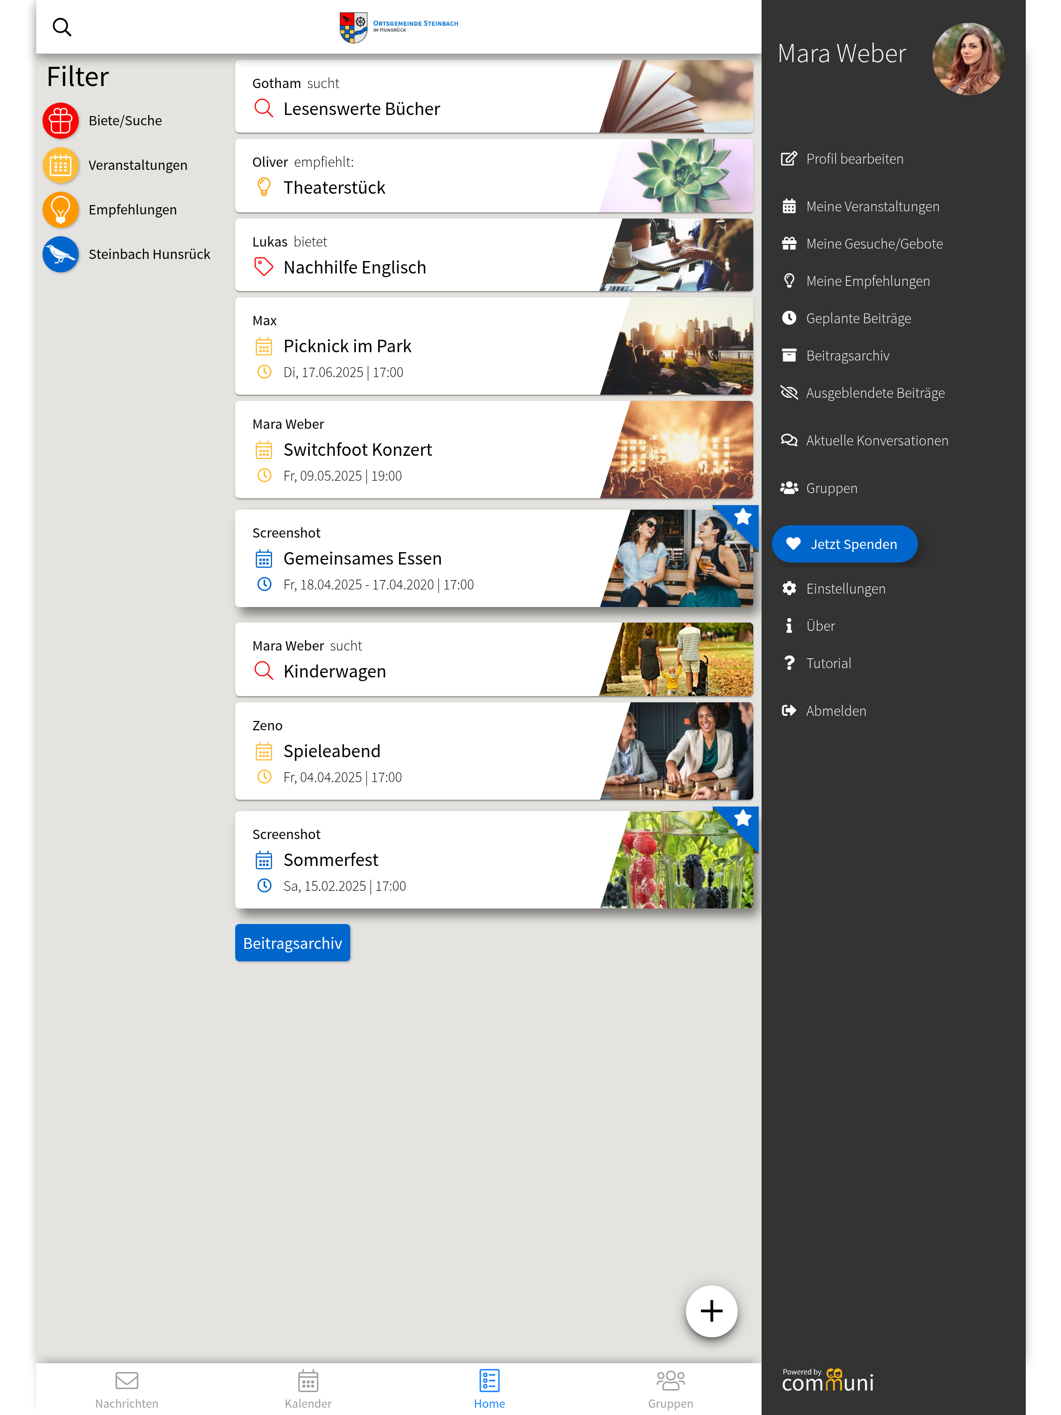Open the search magnifier icon
The image size is (1061, 1415).
coord(62,27)
